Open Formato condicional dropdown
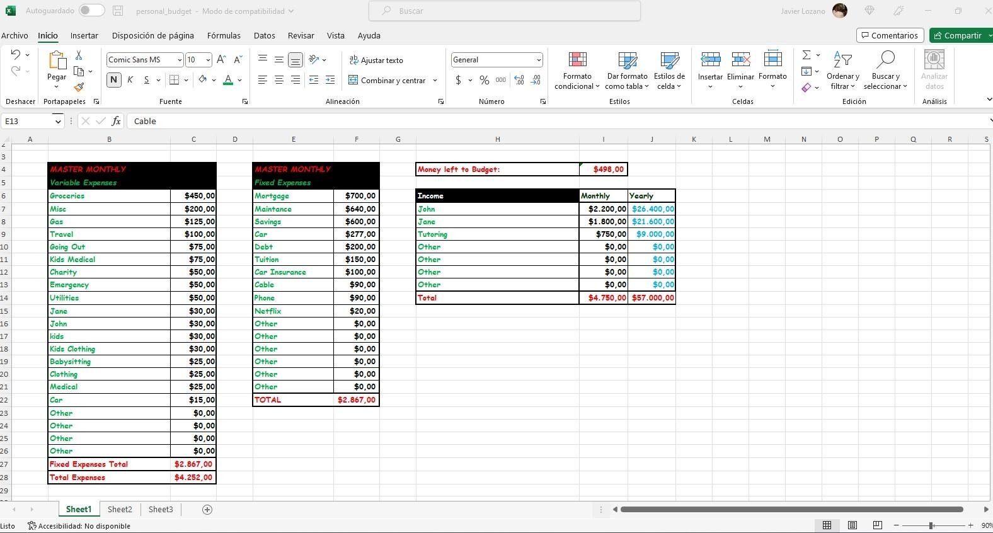The image size is (993, 533). tap(577, 71)
